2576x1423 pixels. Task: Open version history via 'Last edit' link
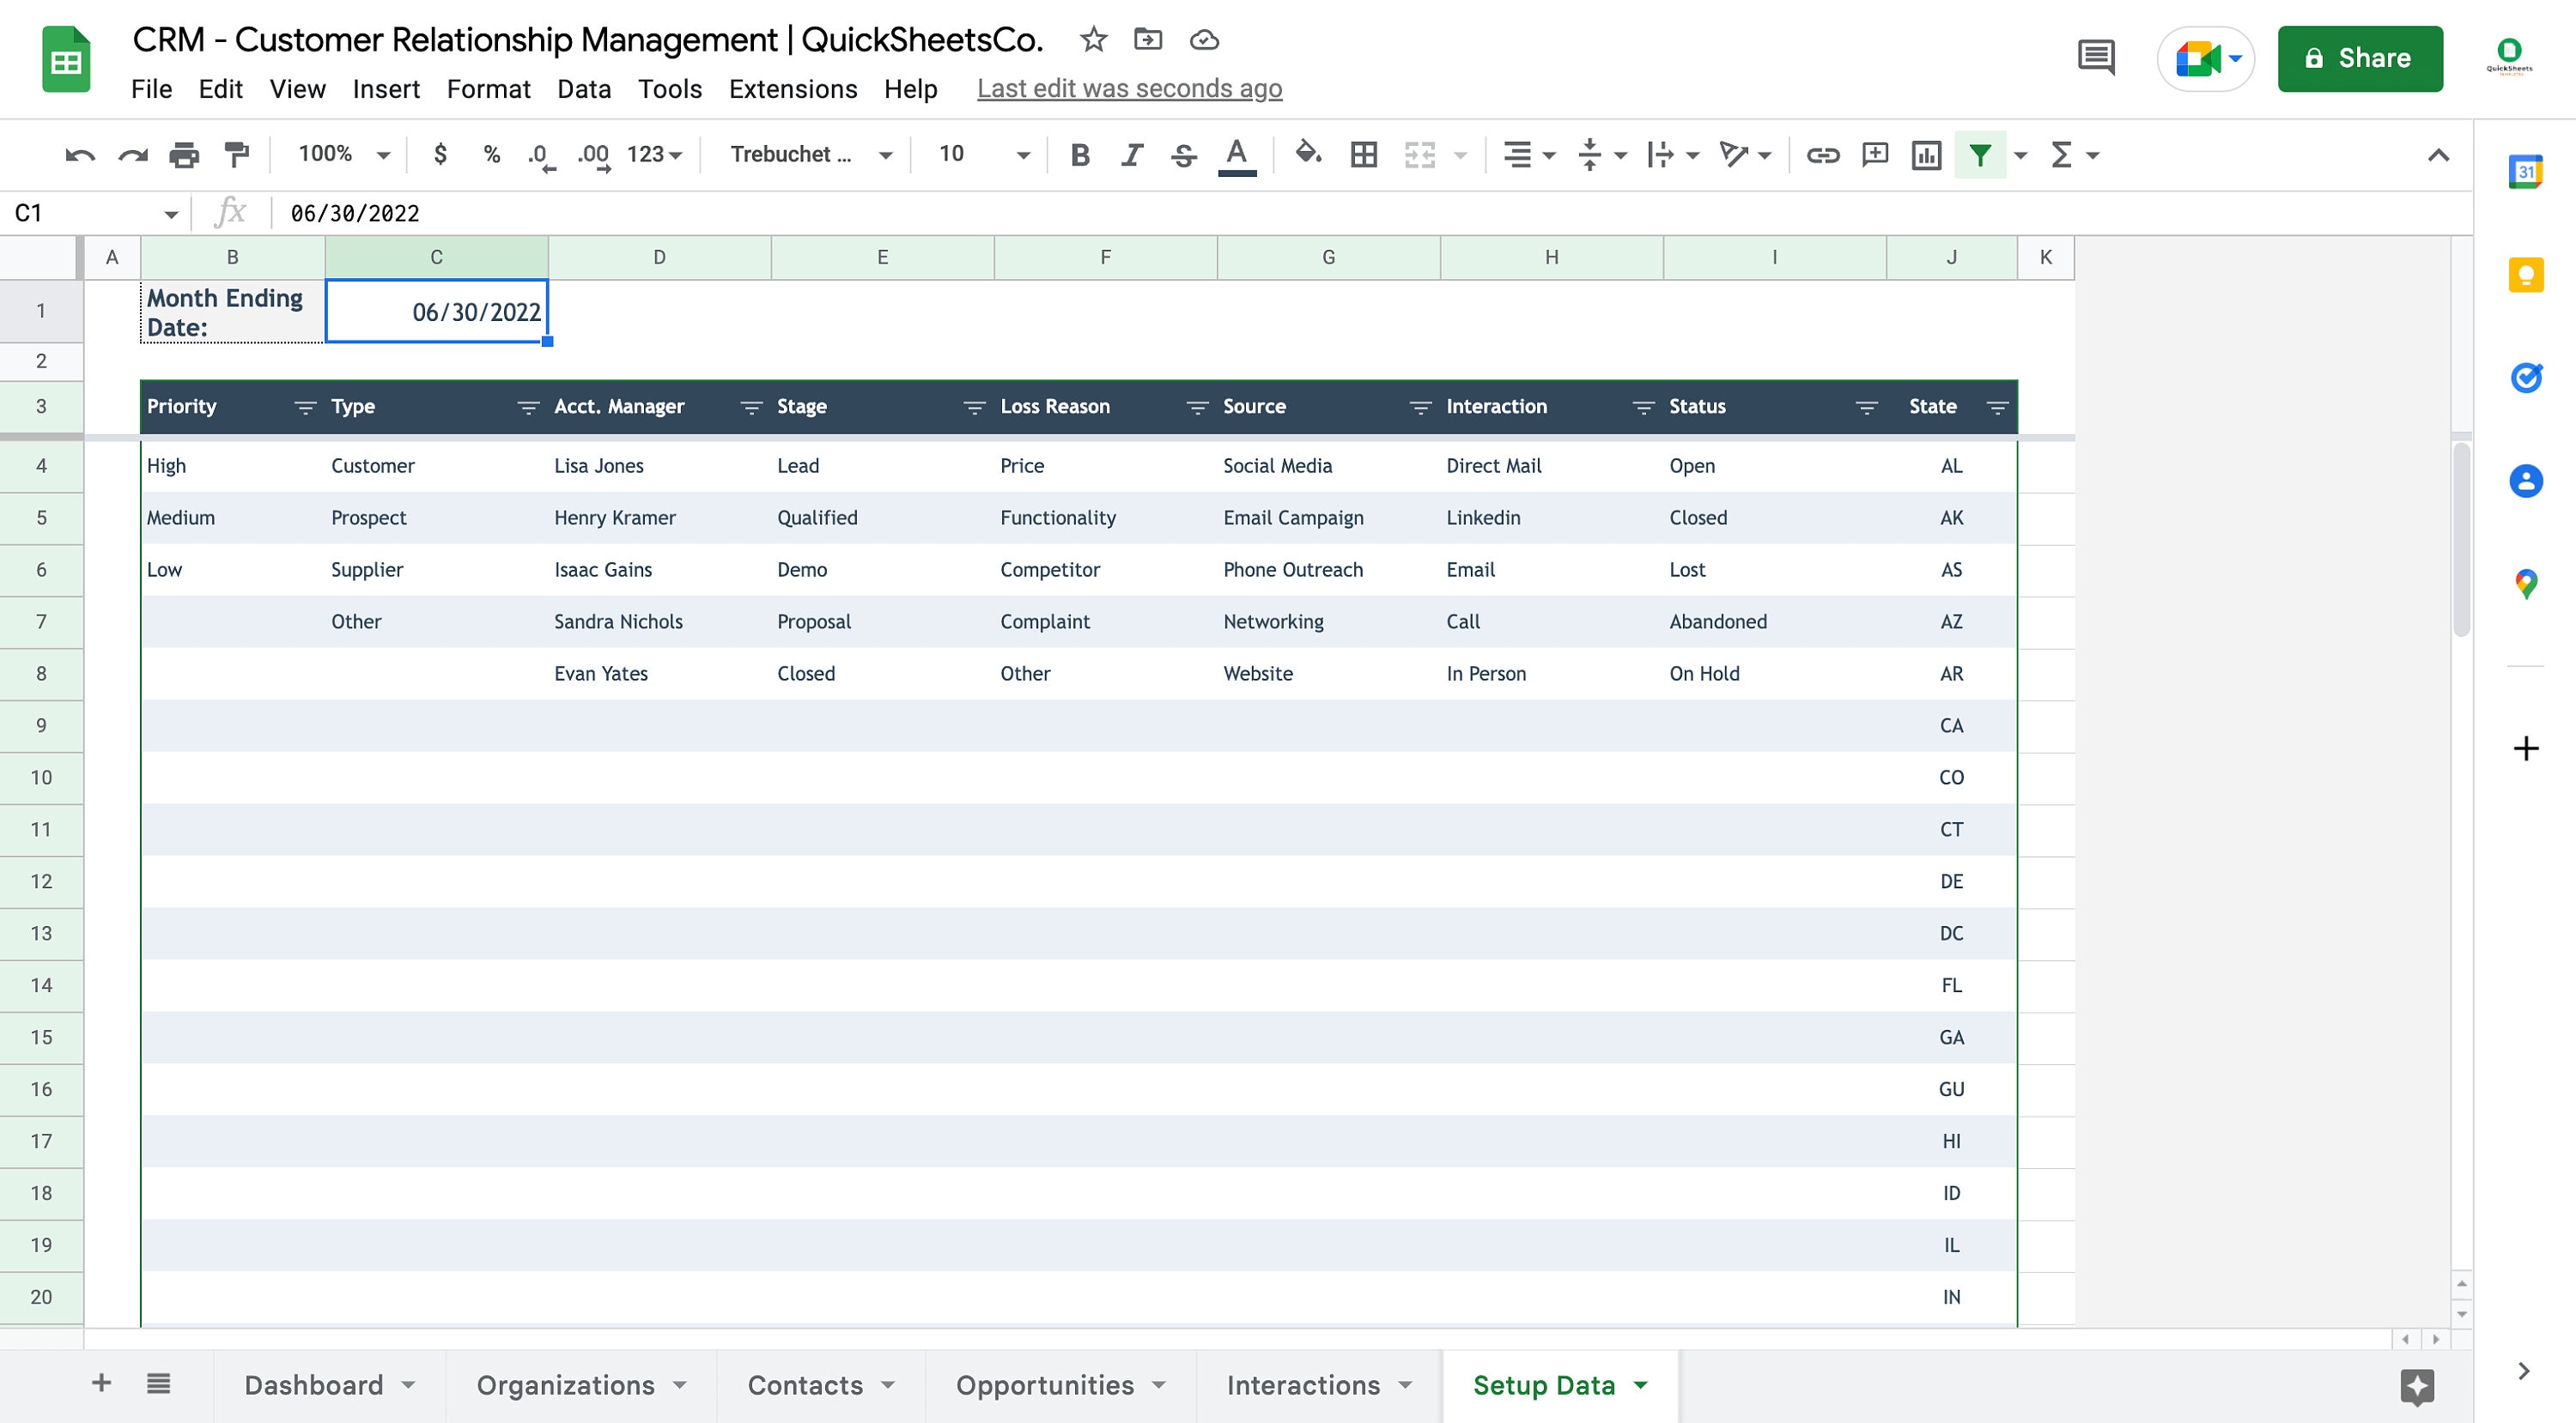tap(1130, 88)
